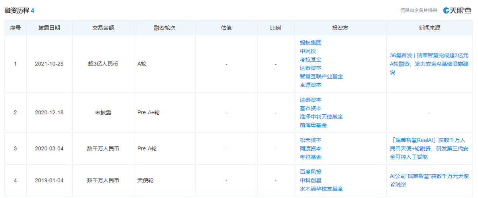
Task: Click the 天眼查 logo icon
Action: click(458, 10)
